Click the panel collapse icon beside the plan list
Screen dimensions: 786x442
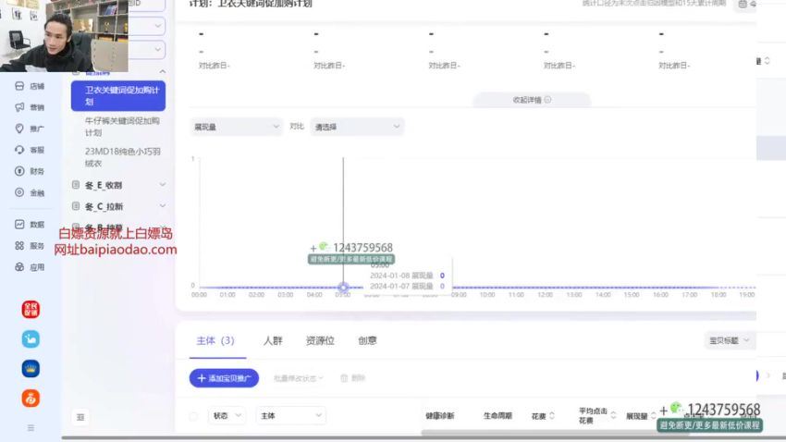80,417
